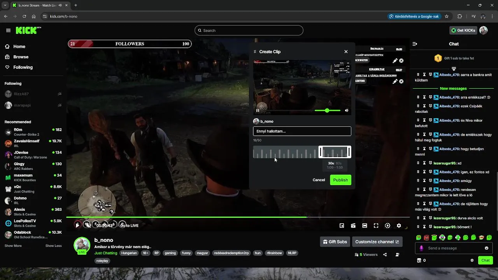Screen dimensions: 498x280
Task: Click Gift Subs button
Action: click(335, 241)
